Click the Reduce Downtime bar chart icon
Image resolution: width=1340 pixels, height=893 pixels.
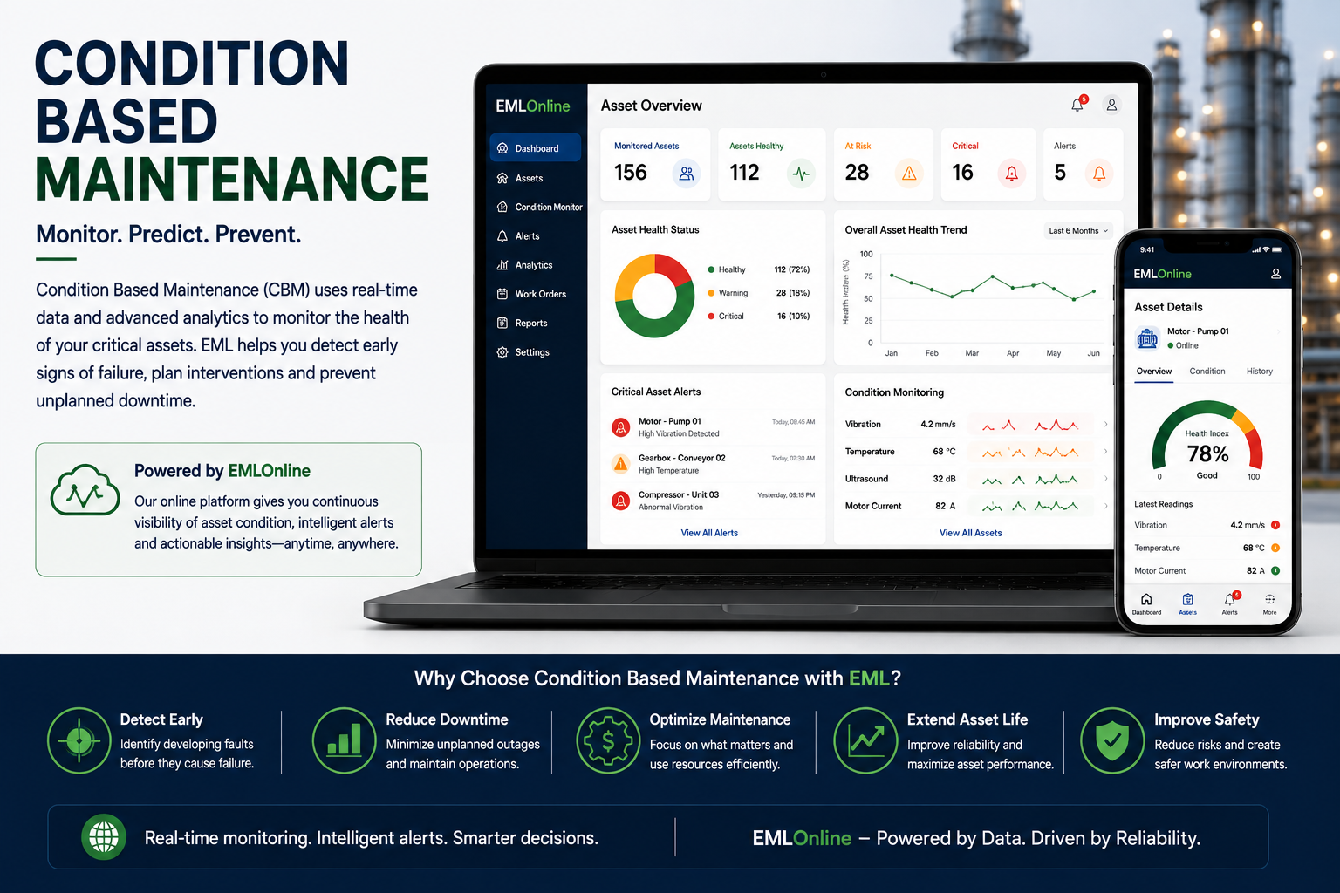pos(345,740)
